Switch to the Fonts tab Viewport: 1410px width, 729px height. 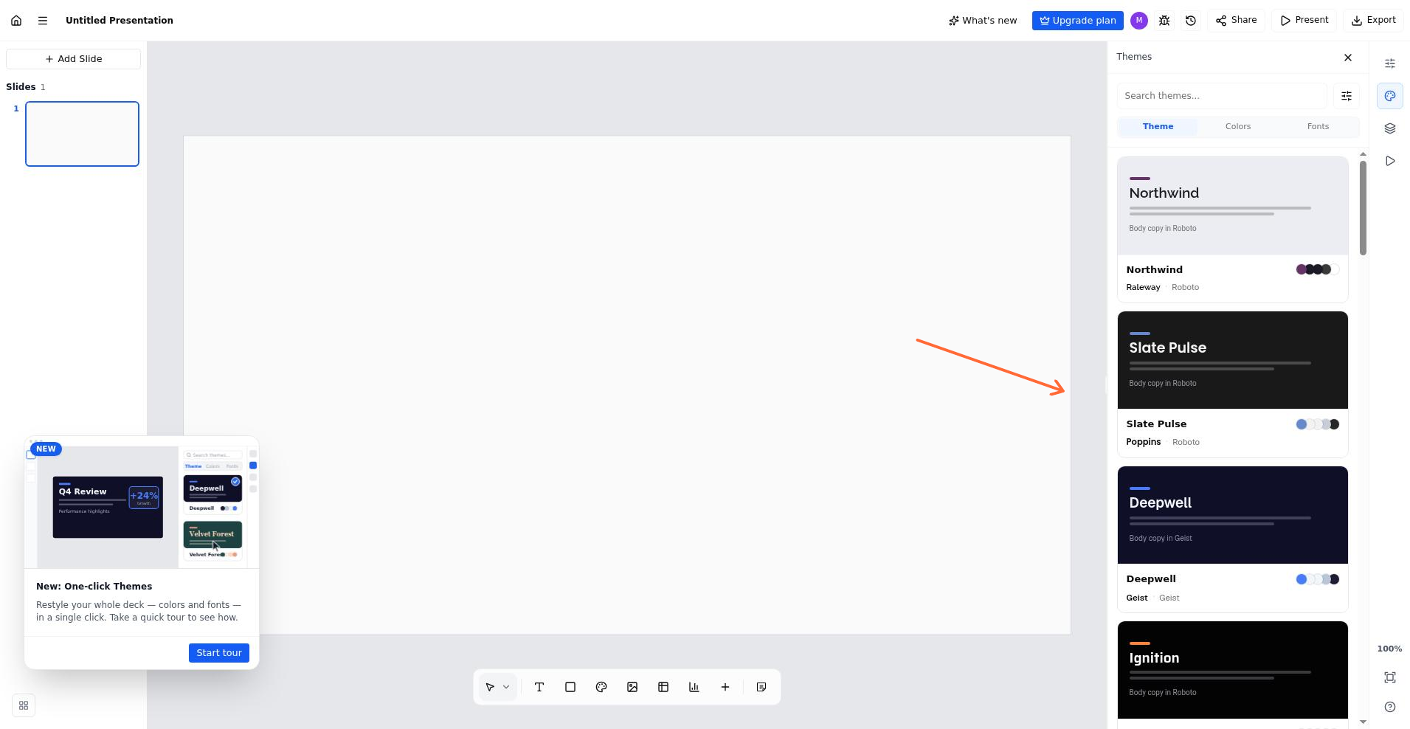coord(1318,127)
